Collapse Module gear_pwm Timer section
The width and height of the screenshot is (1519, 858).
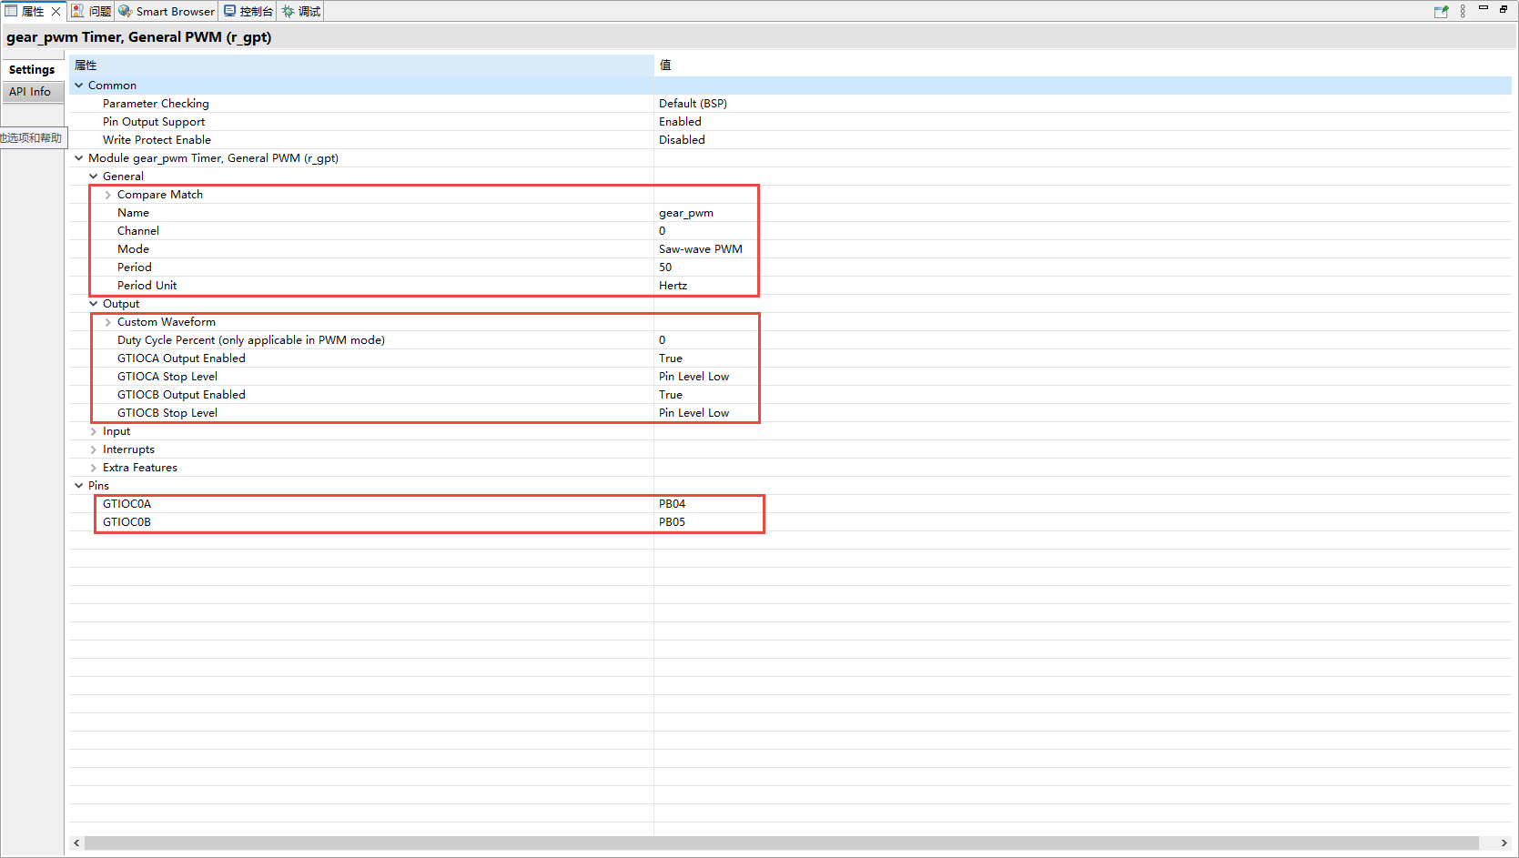pyautogui.click(x=78, y=158)
